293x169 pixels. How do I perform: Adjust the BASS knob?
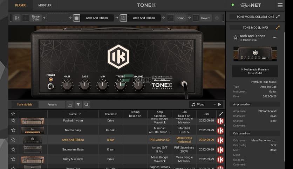[85, 85]
